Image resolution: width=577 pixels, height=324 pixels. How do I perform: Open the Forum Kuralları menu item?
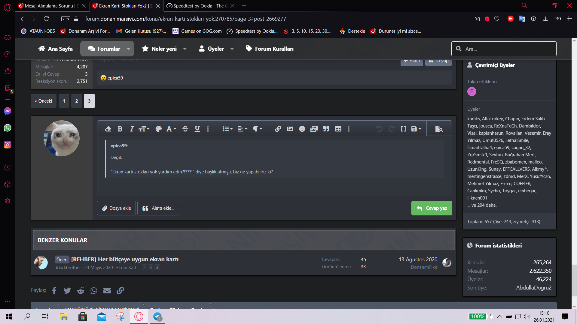[270, 49]
